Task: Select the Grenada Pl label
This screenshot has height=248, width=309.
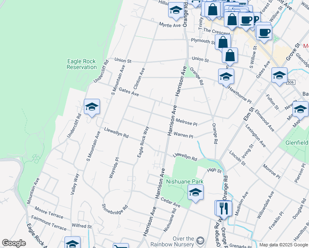Action: pos(240,246)
